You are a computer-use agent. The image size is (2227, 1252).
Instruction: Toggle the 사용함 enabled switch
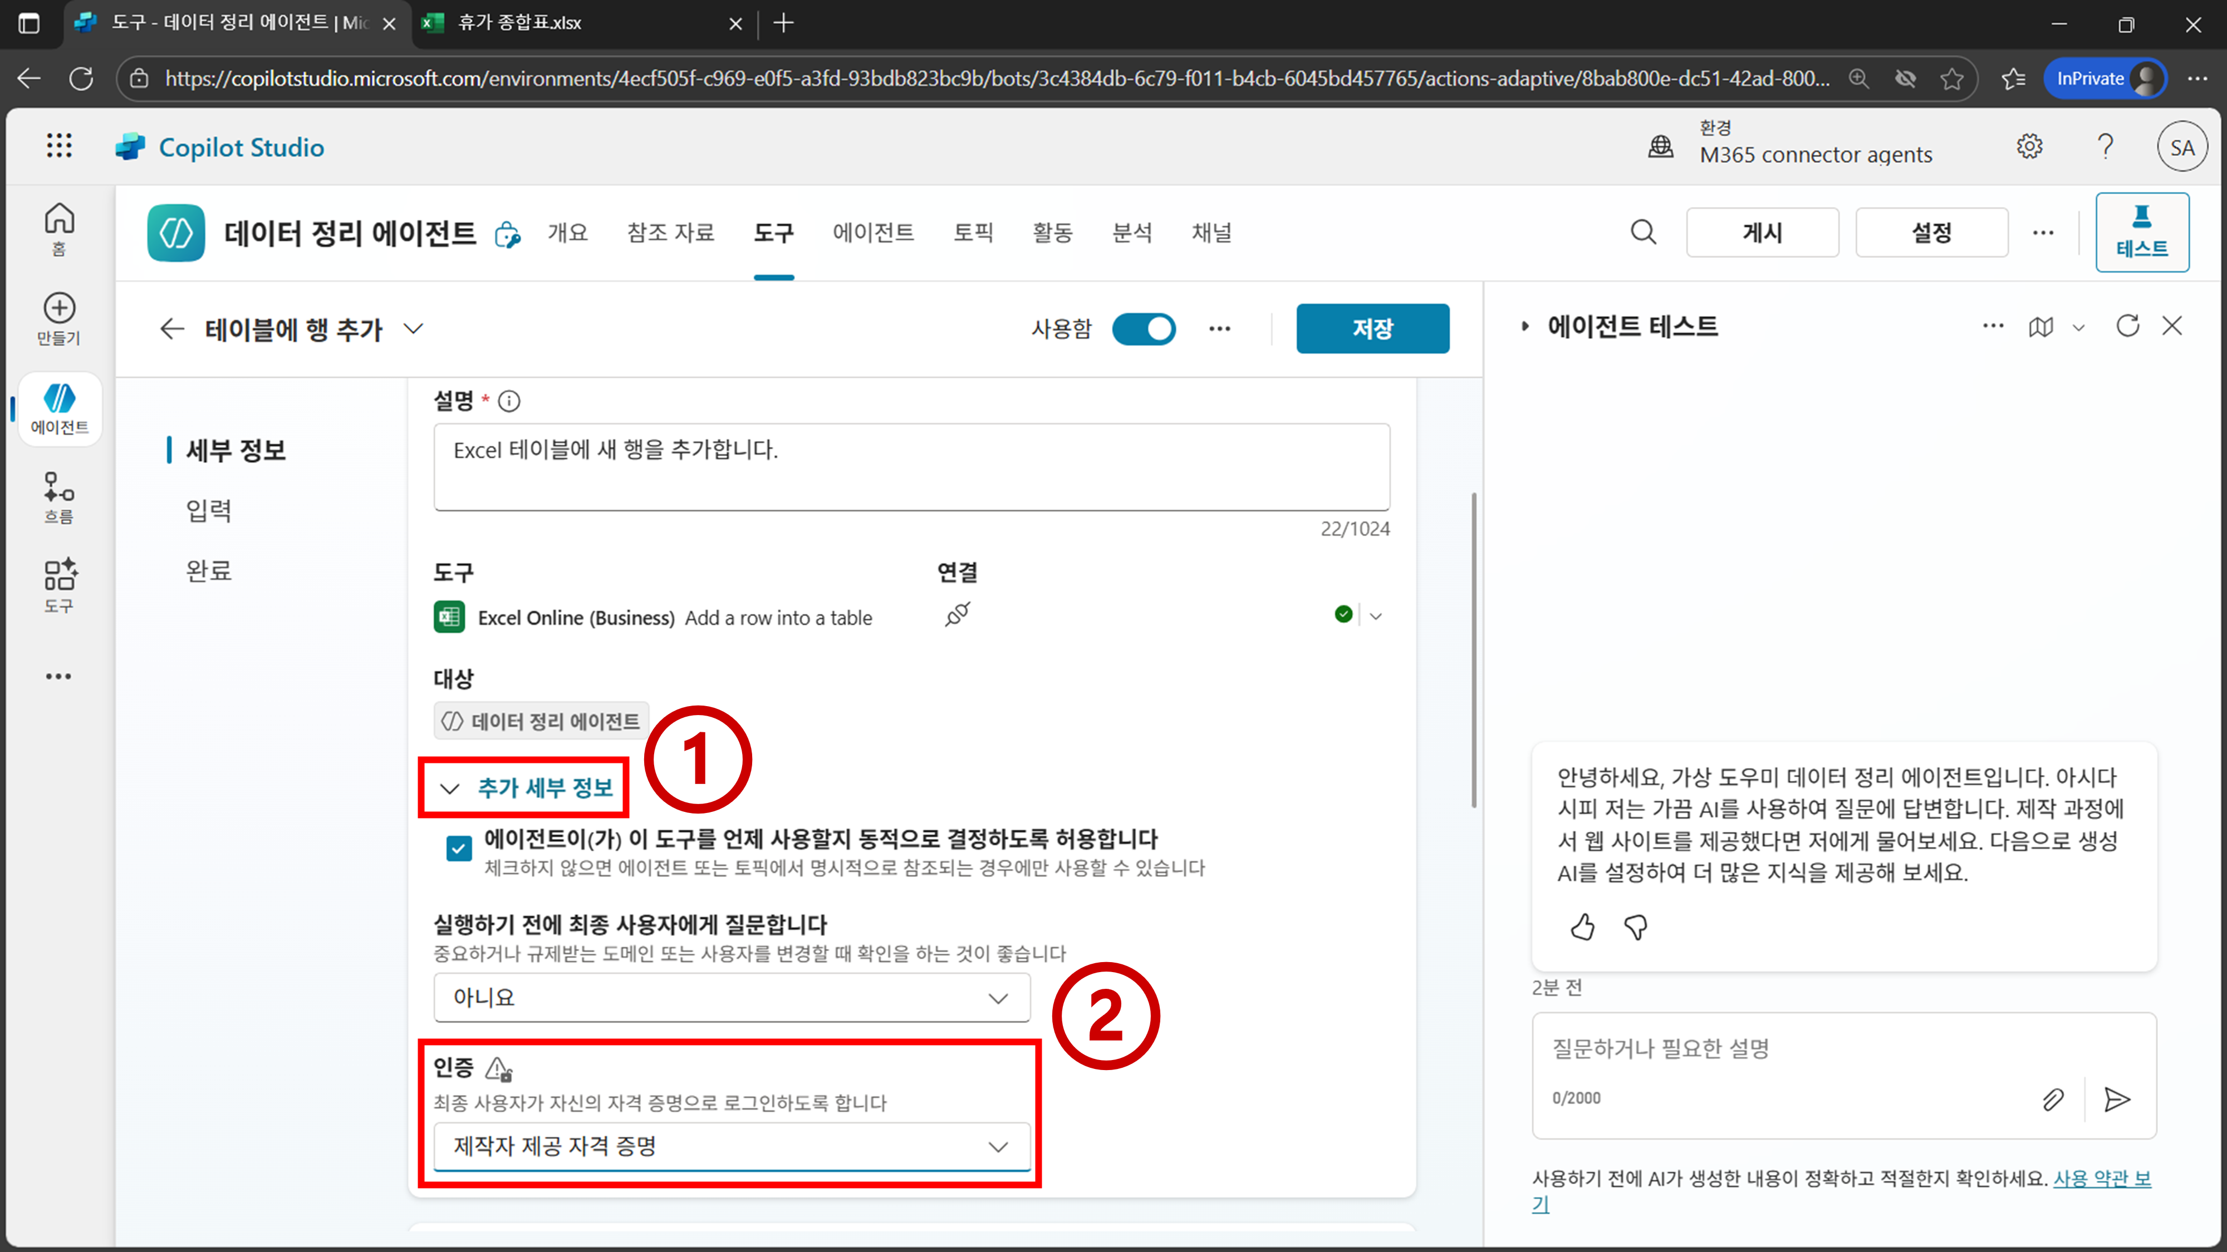click(x=1143, y=328)
